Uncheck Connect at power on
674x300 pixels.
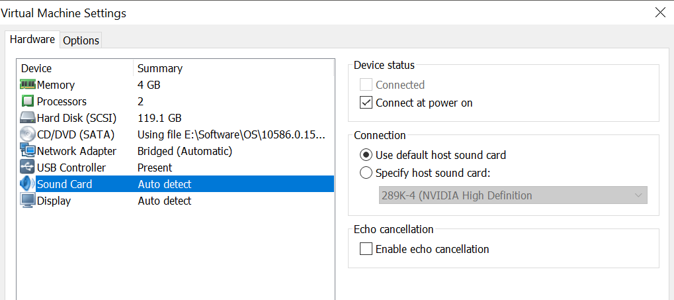366,103
